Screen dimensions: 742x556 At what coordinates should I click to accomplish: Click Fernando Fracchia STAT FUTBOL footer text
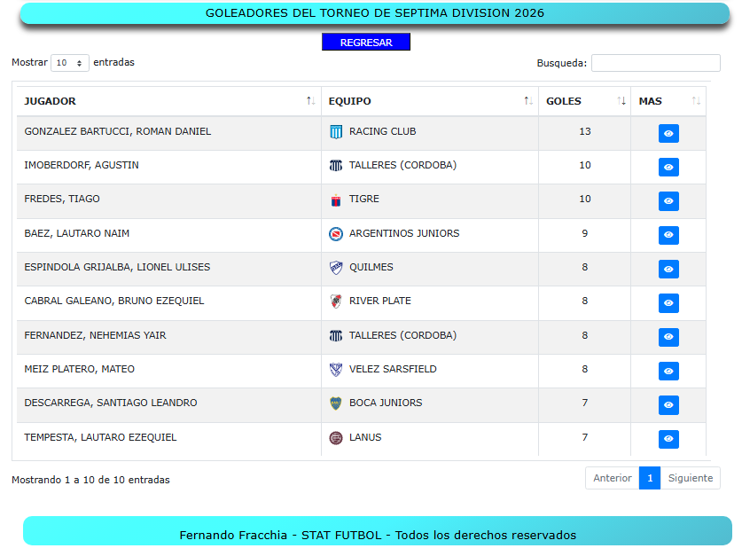tap(378, 536)
